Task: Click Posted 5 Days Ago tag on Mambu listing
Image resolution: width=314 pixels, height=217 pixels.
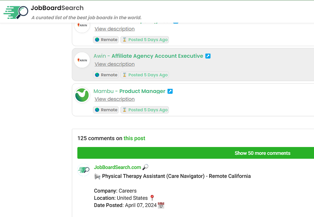Action: pyautogui.click(x=145, y=110)
